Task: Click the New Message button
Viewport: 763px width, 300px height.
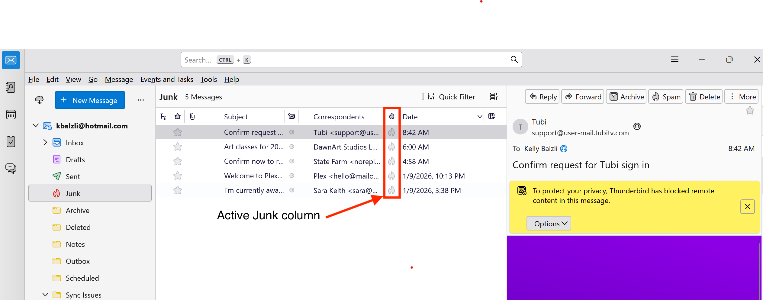Action: pyautogui.click(x=90, y=100)
